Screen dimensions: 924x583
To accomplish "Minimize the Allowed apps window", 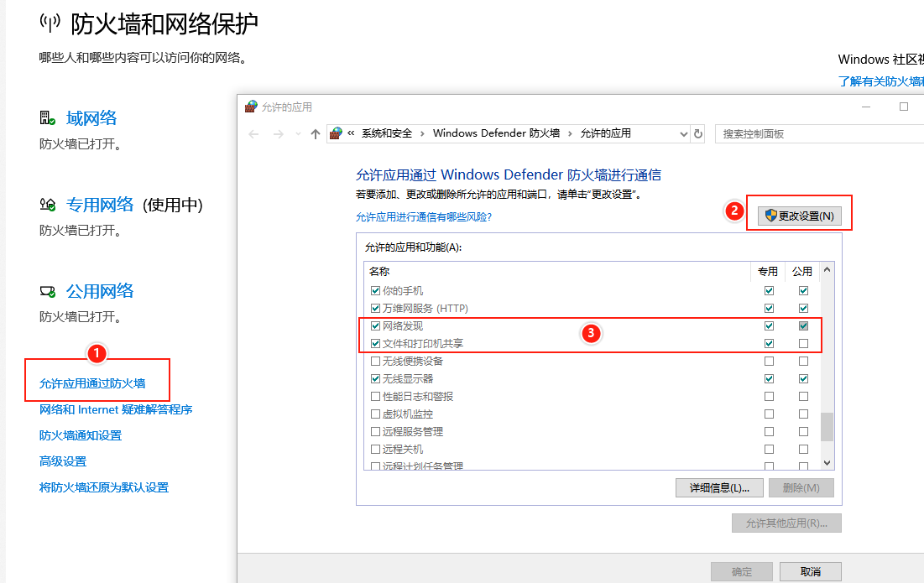I will pyautogui.click(x=865, y=107).
